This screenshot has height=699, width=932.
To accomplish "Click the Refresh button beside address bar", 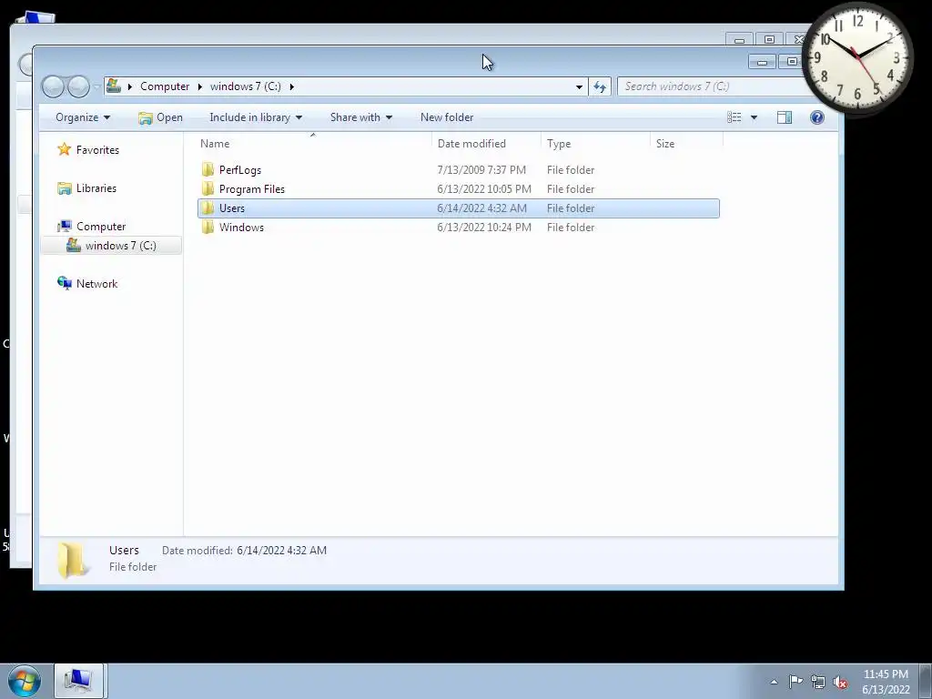I will [600, 86].
